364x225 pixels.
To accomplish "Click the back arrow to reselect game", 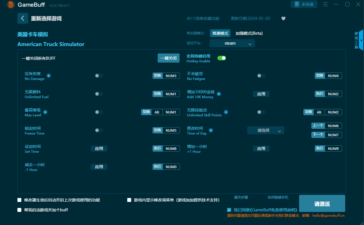I will coord(23,18).
